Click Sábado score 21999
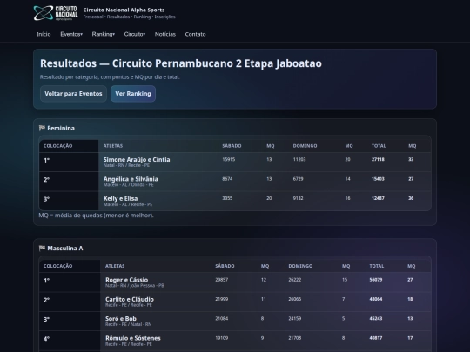Image resolution: width=470 pixels, height=352 pixels. pos(222,299)
